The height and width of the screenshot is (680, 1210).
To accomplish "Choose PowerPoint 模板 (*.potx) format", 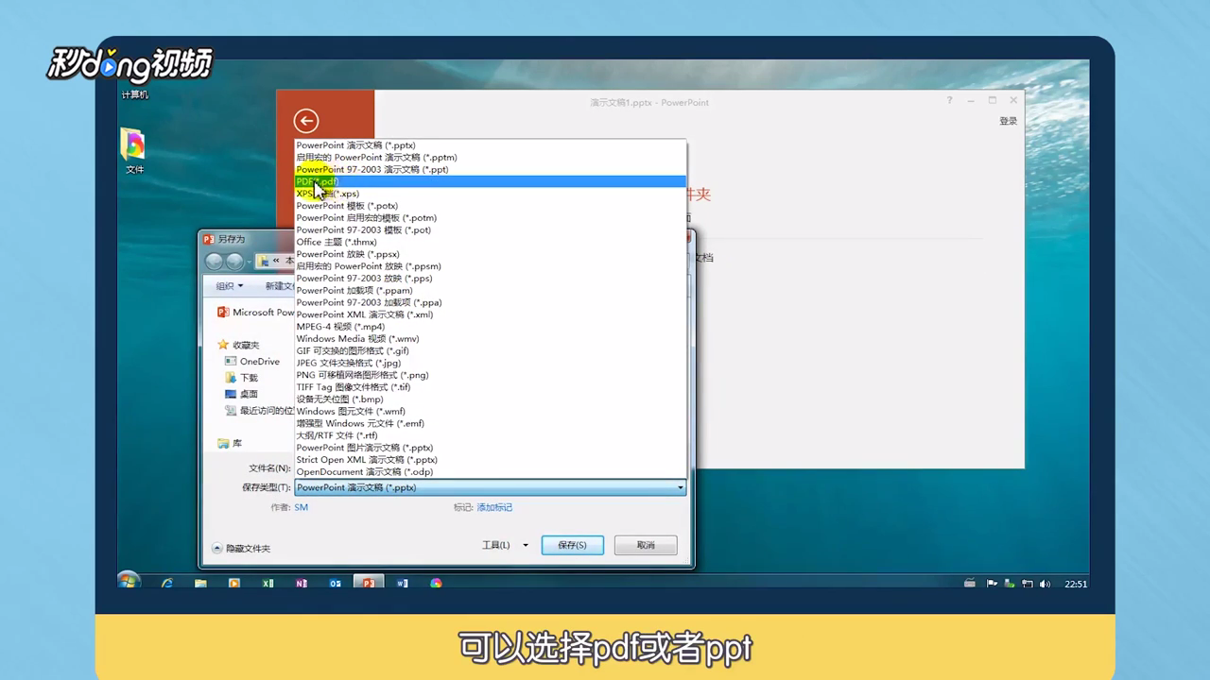I will tap(490, 206).
